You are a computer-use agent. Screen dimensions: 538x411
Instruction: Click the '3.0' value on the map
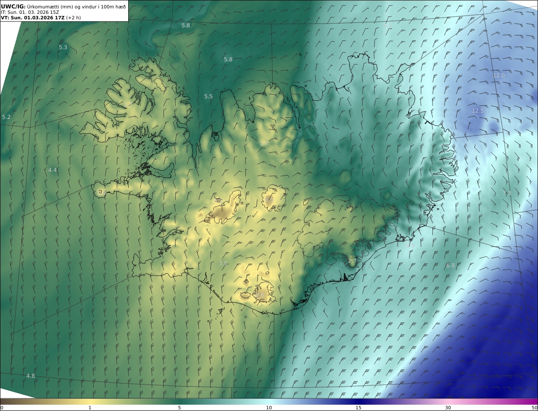(223, 263)
